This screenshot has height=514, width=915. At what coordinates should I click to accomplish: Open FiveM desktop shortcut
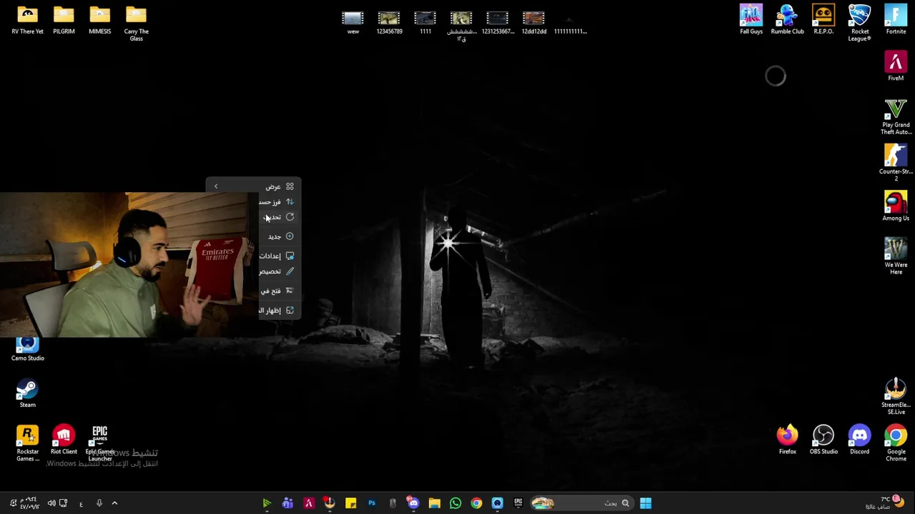pyautogui.click(x=896, y=66)
